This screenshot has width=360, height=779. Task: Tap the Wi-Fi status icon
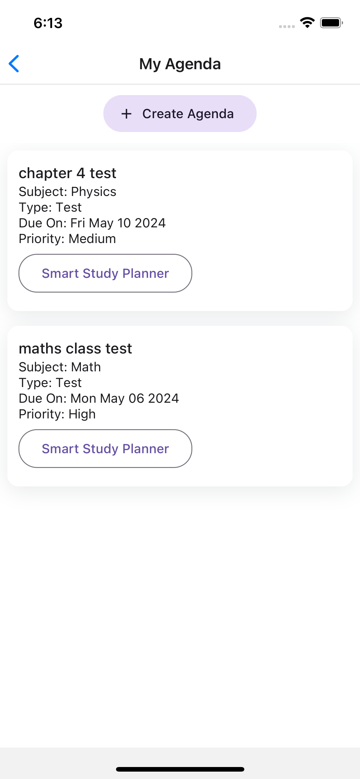307,23
